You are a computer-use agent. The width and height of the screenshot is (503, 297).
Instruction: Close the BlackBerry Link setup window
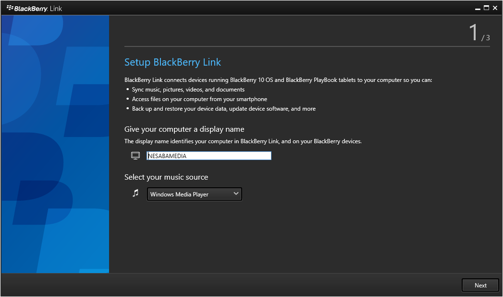495,8
